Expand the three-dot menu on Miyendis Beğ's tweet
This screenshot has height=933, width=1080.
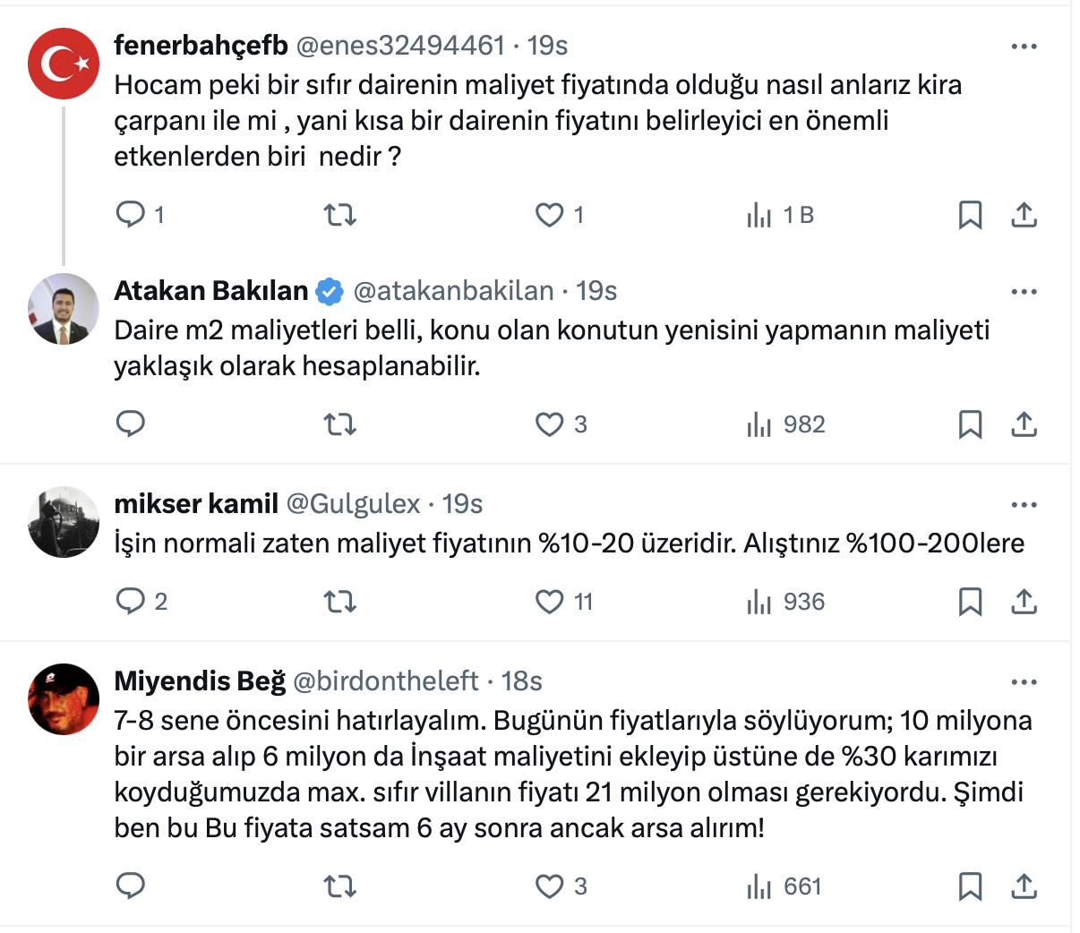(x=1024, y=682)
